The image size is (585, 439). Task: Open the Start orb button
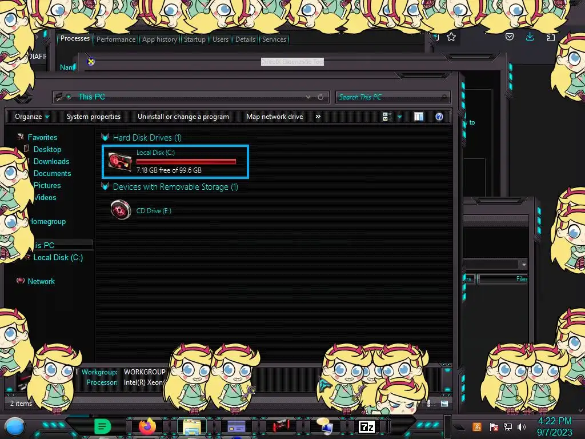(x=15, y=427)
